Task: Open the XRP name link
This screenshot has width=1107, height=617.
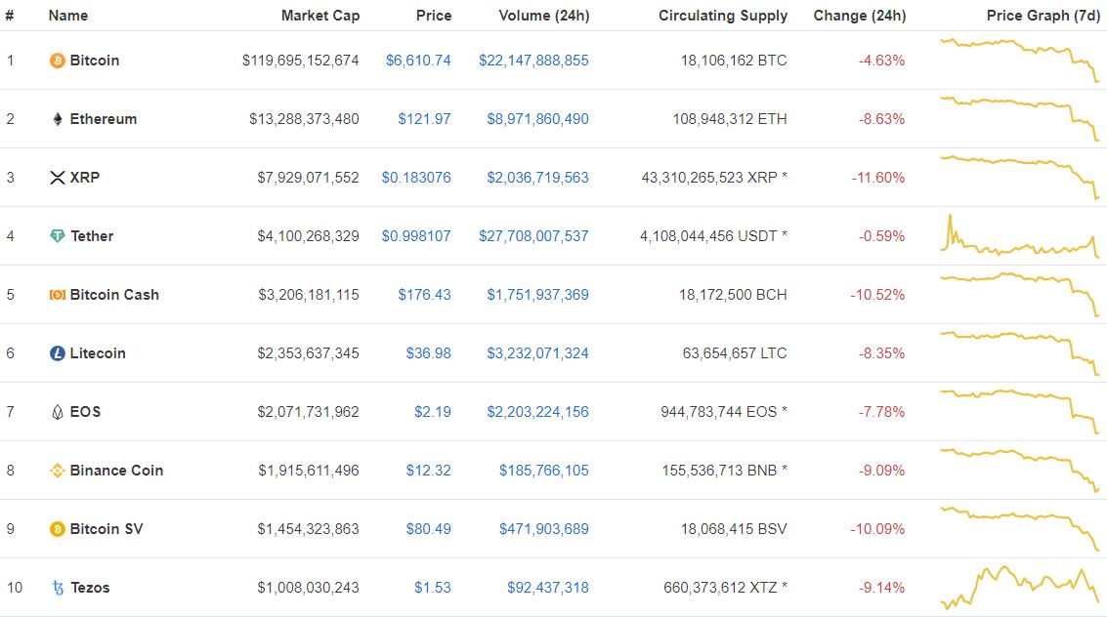Action: pyautogui.click(x=85, y=178)
